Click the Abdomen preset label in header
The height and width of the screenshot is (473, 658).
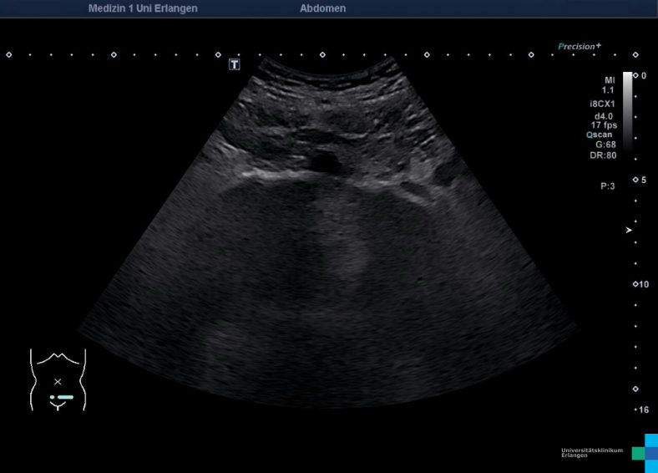322,8
